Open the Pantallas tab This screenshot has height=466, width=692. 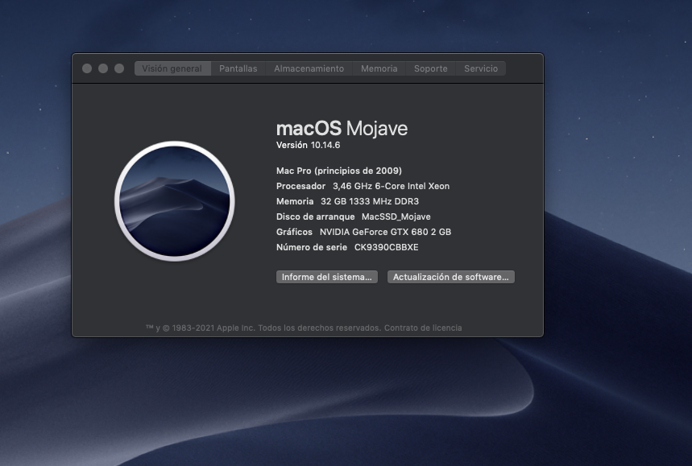click(x=238, y=68)
